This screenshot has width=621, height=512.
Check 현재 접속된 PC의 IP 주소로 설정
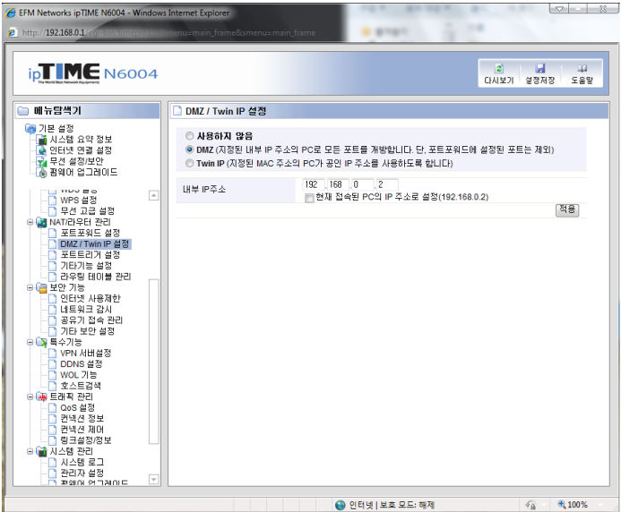pos(309,198)
